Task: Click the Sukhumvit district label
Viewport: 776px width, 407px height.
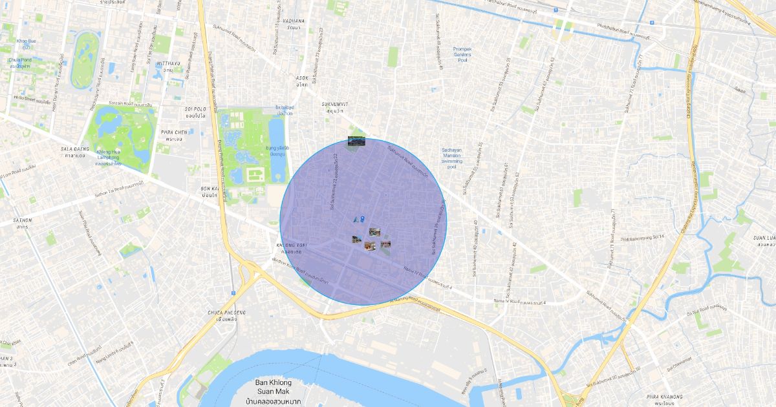Action: (x=335, y=107)
